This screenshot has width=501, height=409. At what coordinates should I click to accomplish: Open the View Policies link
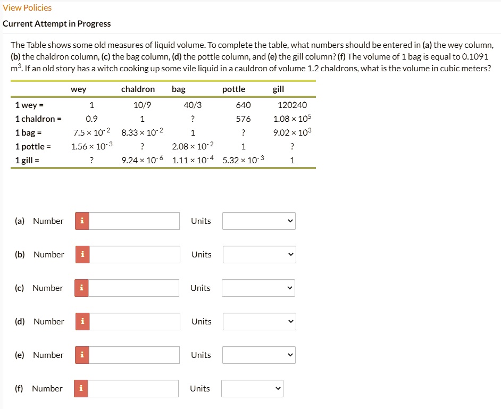point(27,7)
